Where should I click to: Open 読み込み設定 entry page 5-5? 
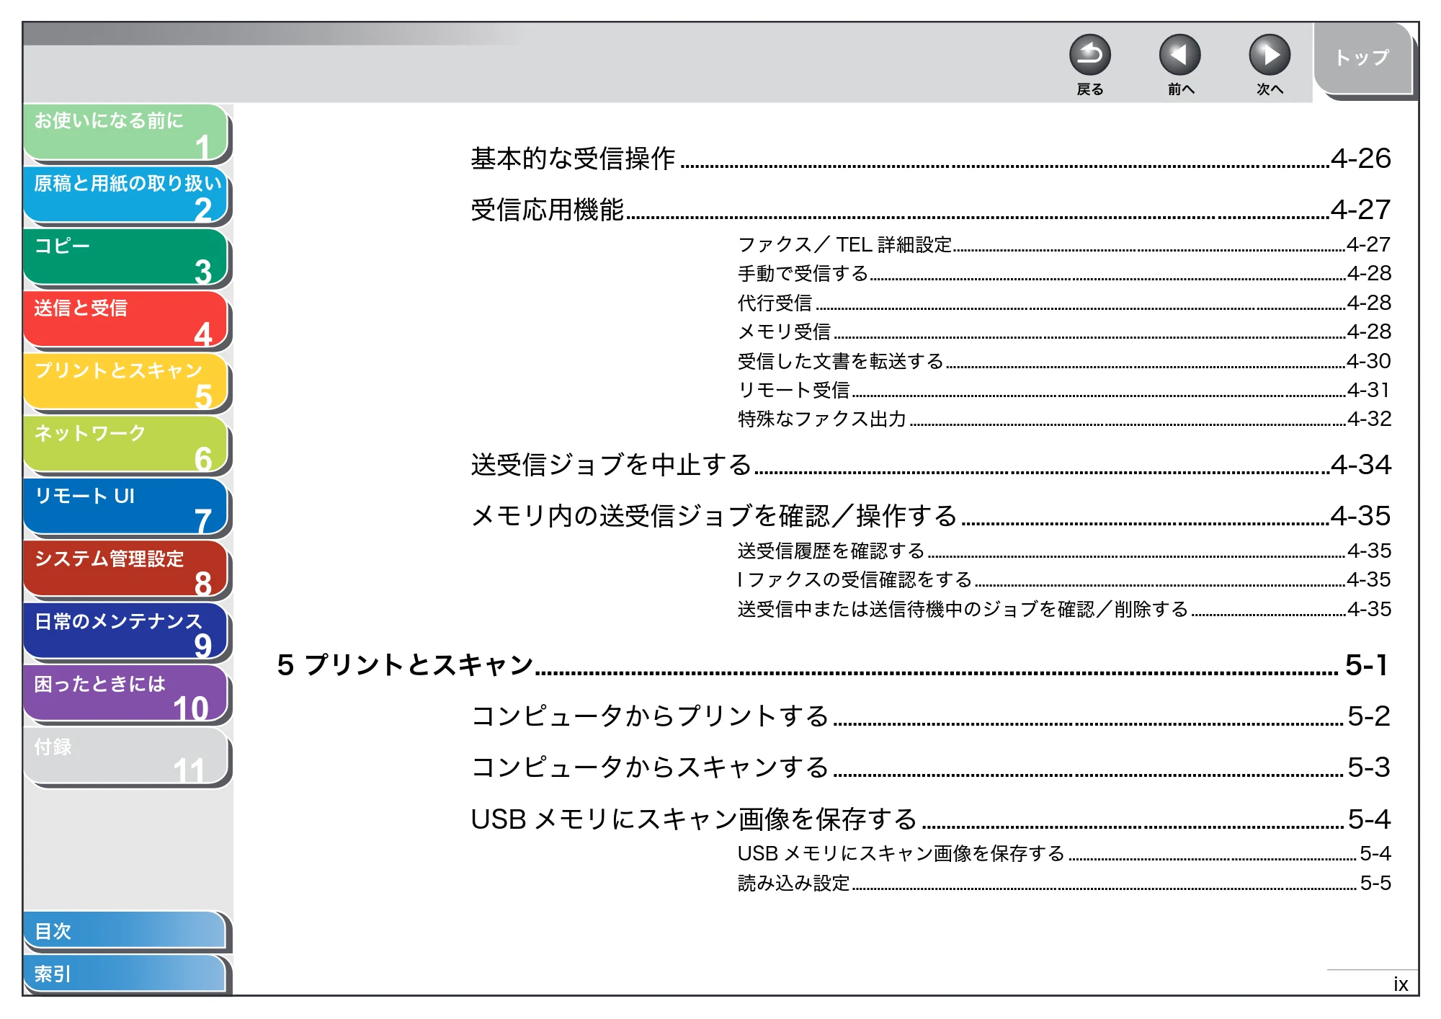1064,883
